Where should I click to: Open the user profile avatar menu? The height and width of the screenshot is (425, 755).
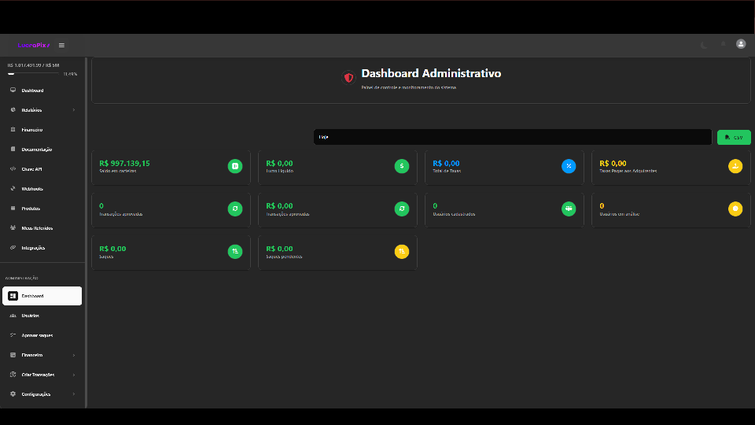click(x=741, y=44)
